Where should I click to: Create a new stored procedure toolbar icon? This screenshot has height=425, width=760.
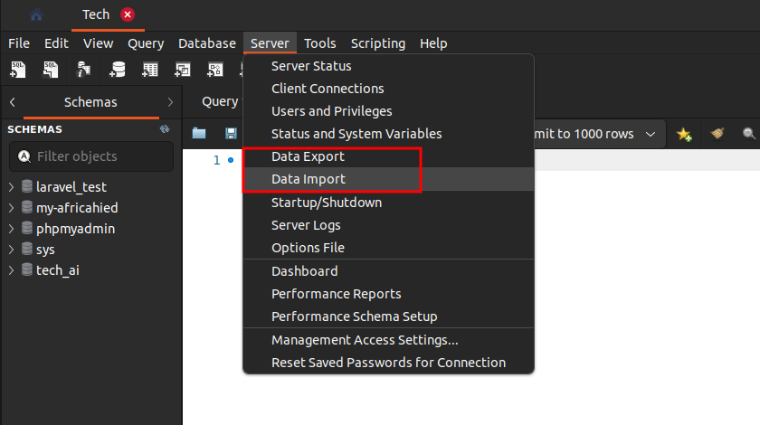215,70
